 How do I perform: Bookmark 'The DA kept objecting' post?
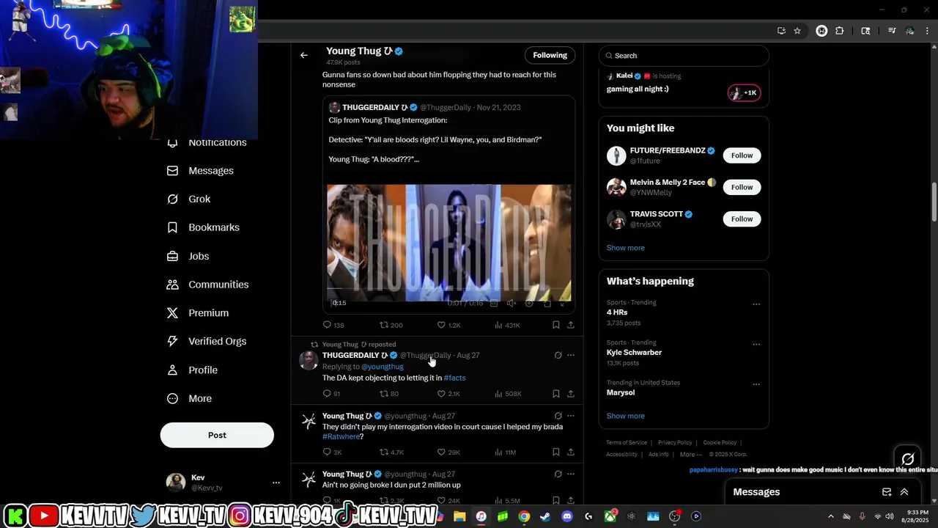click(556, 394)
